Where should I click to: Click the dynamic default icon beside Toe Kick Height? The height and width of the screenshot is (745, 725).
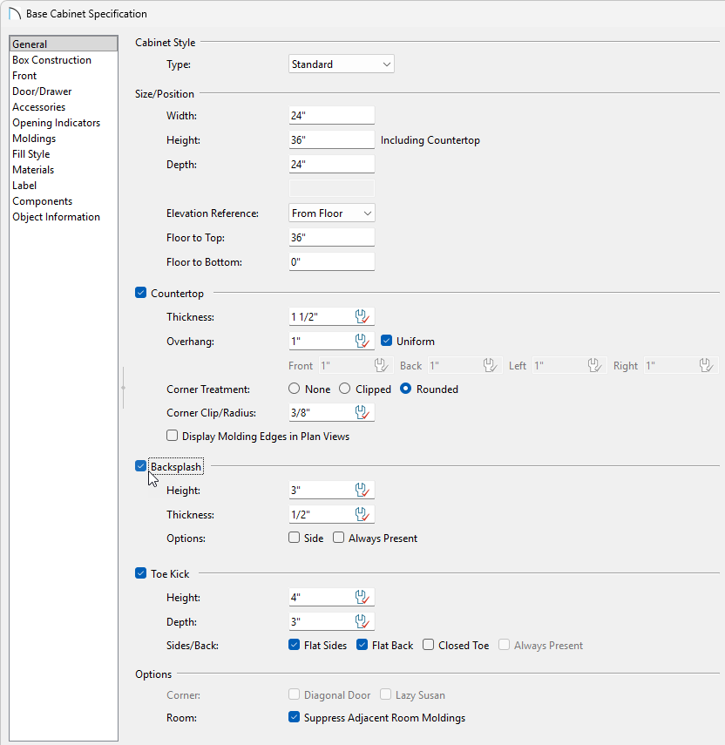[362, 597]
